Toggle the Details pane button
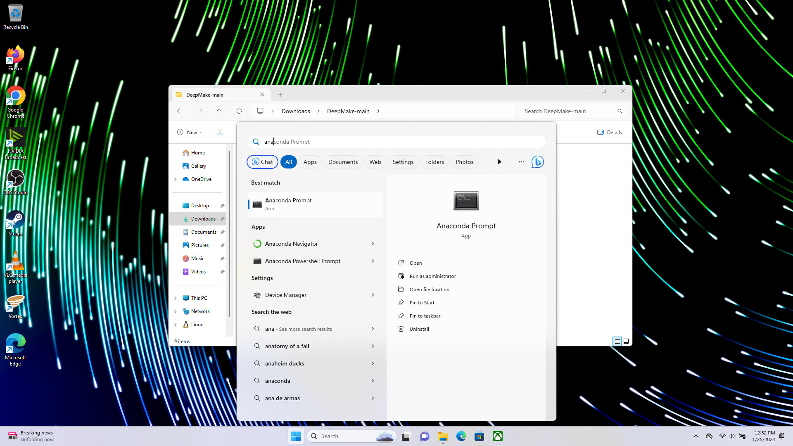The image size is (793, 446). tap(609, 133)
